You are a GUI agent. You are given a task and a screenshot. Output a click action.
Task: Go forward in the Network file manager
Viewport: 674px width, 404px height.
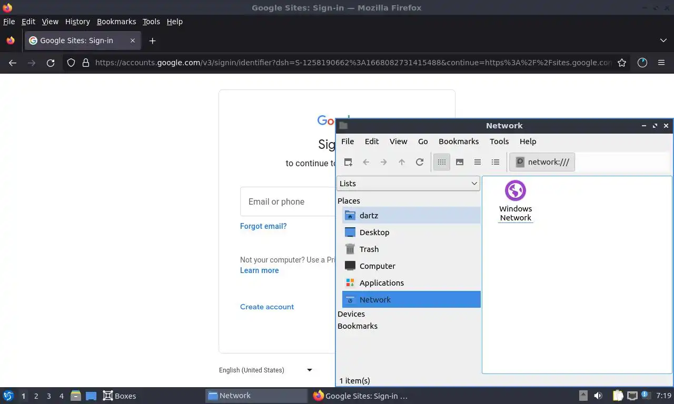click(384, 162)
